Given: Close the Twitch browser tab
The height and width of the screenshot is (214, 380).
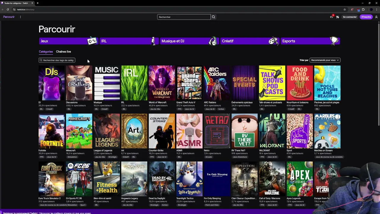Looking at the screenshot, I should tap(32, 3).
